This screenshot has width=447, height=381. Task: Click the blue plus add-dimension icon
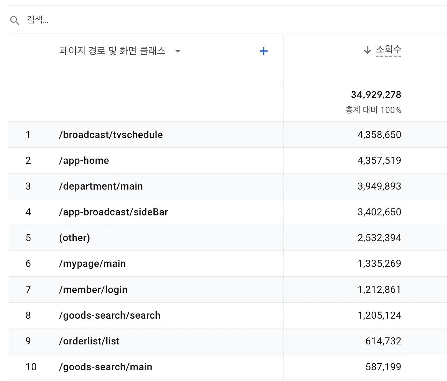point(264,51)
